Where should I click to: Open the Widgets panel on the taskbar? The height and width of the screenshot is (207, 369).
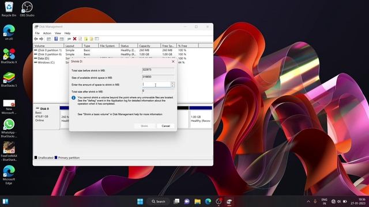point(5,201)
